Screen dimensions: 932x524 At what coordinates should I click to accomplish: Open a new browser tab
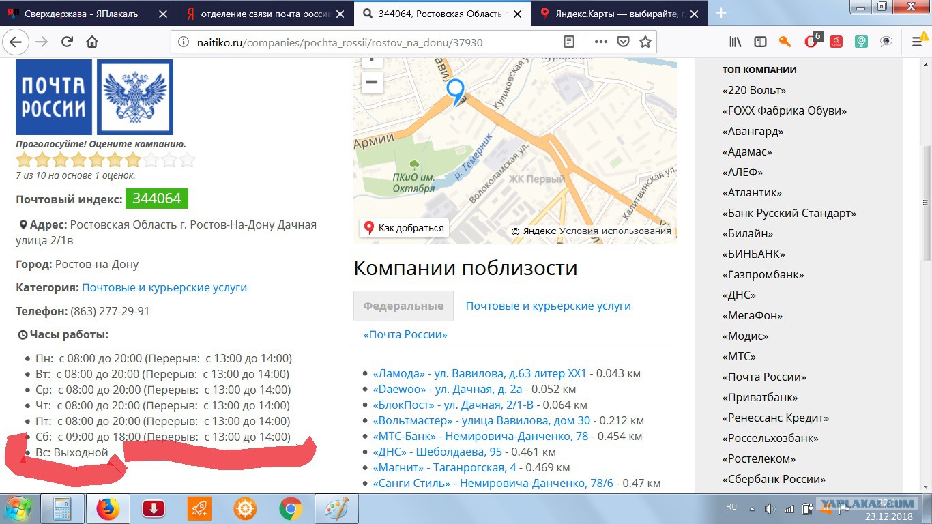coord(720,13)
